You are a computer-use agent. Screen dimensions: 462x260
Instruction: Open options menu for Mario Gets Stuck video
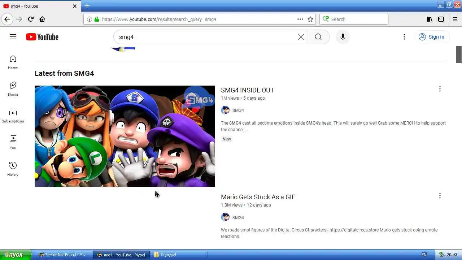440,196
